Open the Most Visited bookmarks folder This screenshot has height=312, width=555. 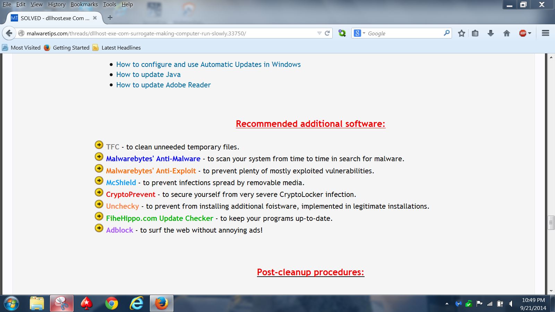coord(22,47)
